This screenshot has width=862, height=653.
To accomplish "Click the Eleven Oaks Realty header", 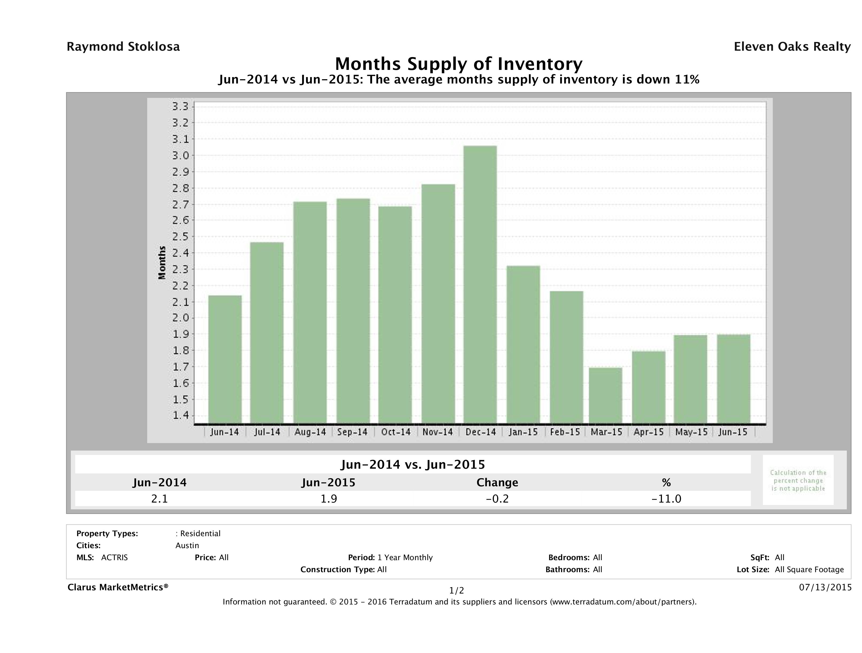I will (792, 47).
